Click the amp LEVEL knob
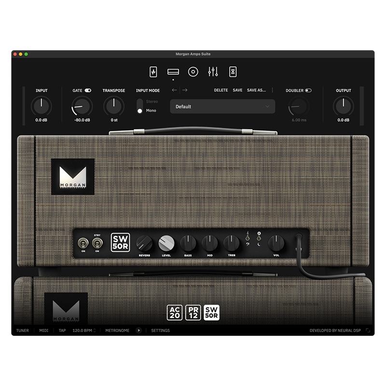This screenshot has width=386, height=386. point(166,243)
